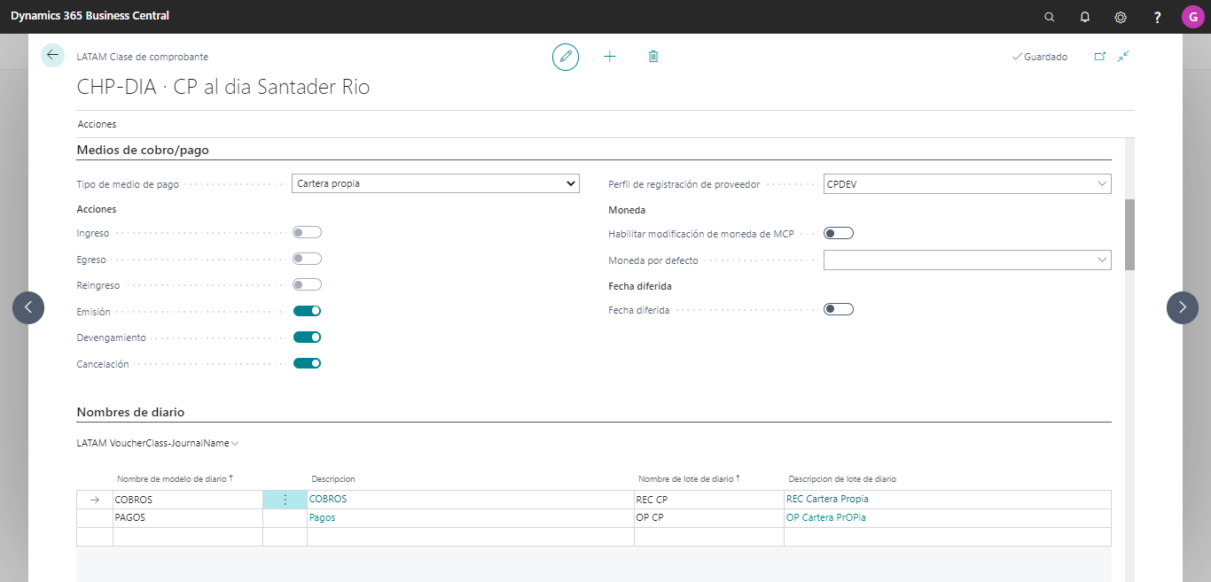Select the COBROS journal template cell

pyautogui.click(x=188, y=500)
